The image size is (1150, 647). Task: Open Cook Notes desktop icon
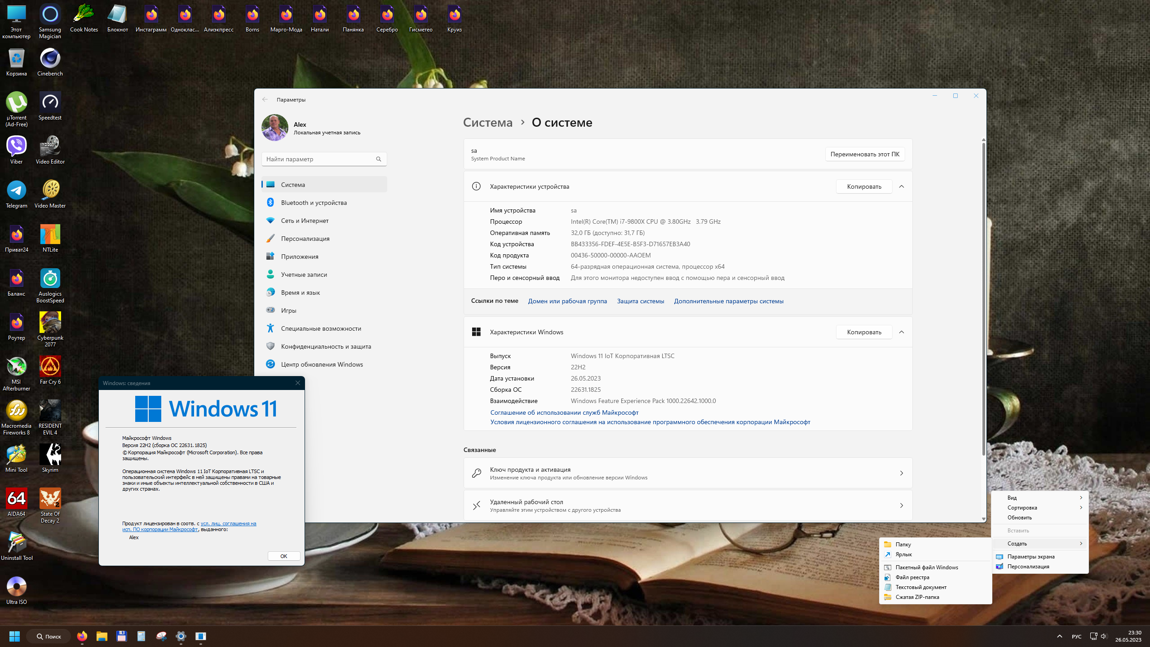pos(84,18)
